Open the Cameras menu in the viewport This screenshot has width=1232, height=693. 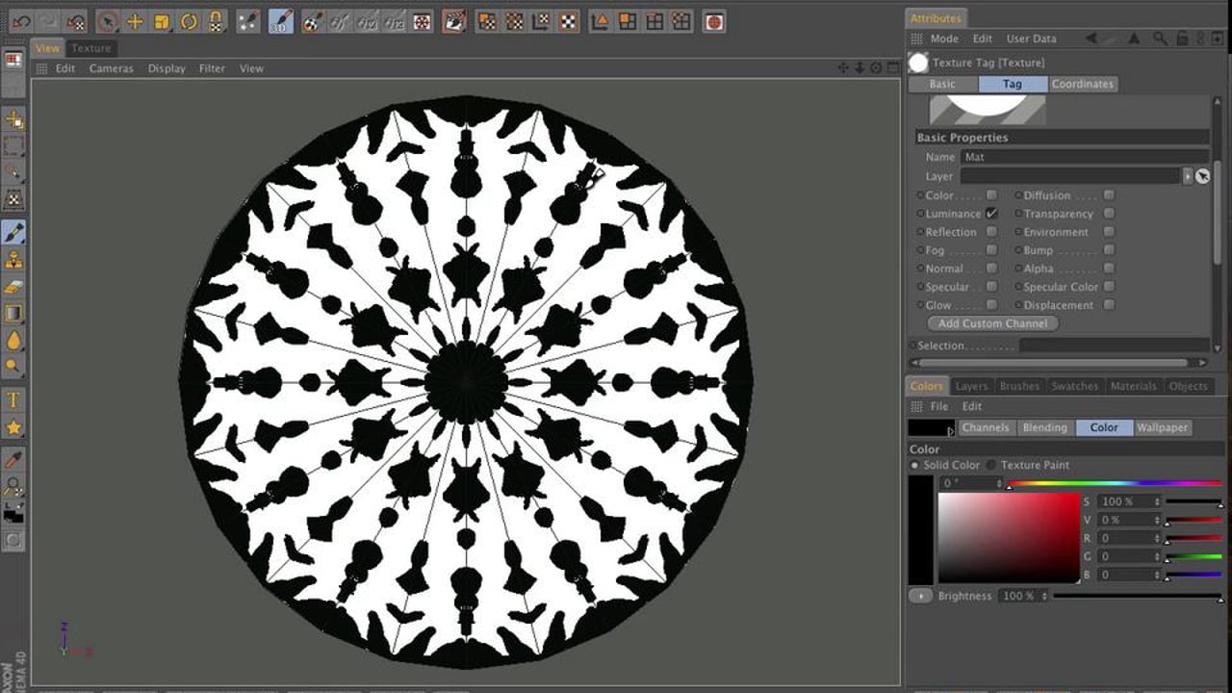[111, 68]
